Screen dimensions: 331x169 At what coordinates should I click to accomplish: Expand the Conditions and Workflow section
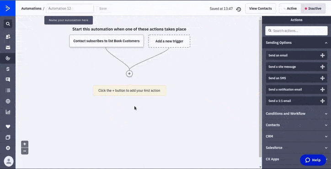click(x=296, y=114)
